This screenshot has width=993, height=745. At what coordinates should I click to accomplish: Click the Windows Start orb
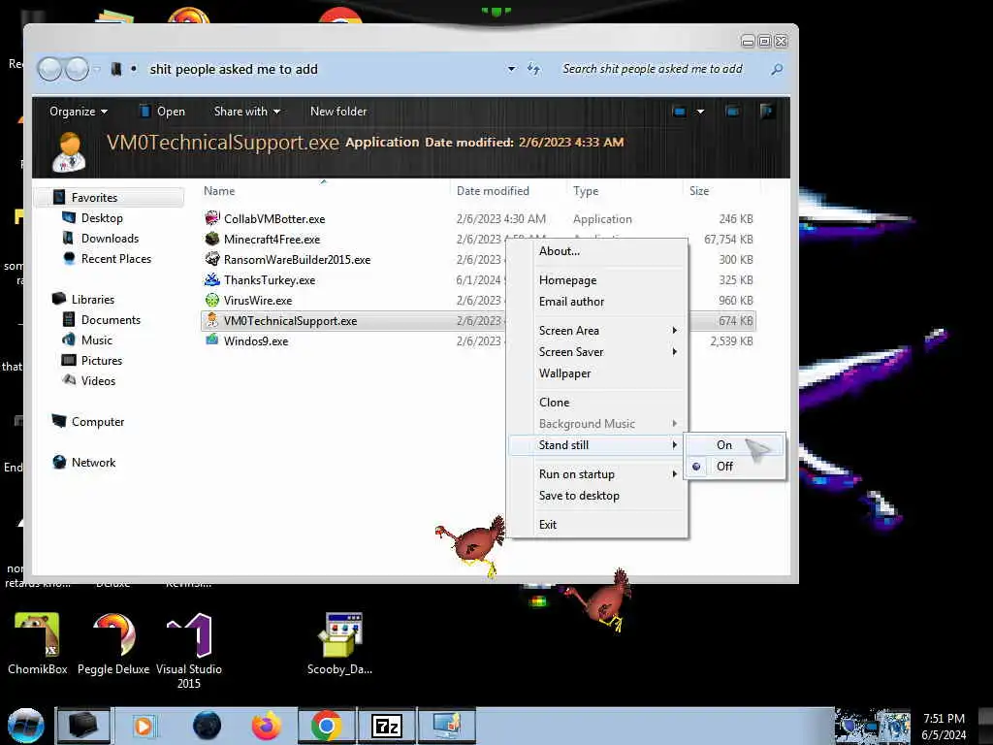coord(26,726)
